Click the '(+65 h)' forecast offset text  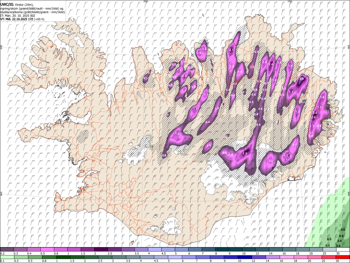39,19
